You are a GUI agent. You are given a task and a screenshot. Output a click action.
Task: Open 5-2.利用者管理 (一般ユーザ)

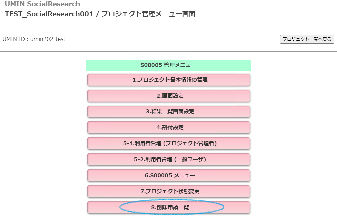tap(168, 160)
